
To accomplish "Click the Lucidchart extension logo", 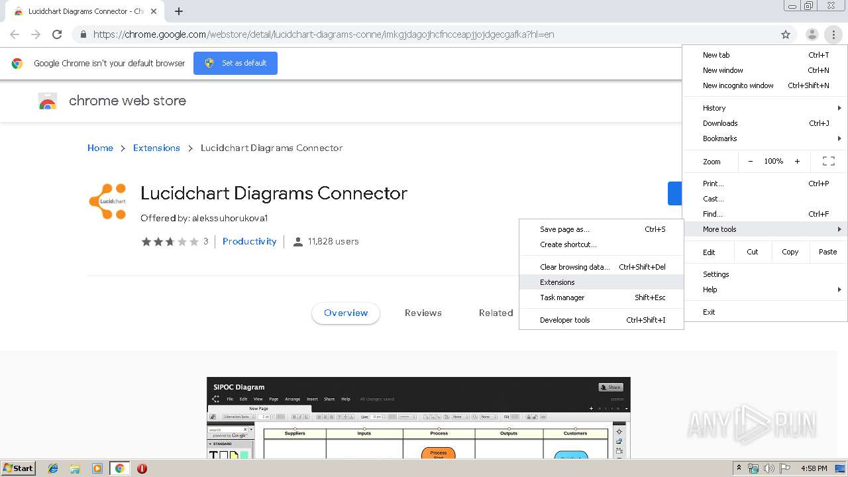I will coord(108,201).
